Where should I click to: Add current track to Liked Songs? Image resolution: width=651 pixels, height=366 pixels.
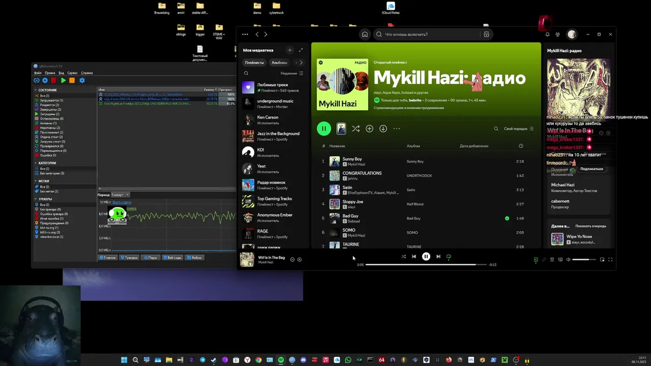300,259
